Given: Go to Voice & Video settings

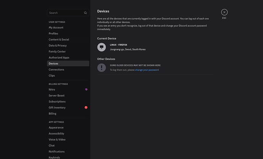Looking at the screenshot, I should (68, 140).
